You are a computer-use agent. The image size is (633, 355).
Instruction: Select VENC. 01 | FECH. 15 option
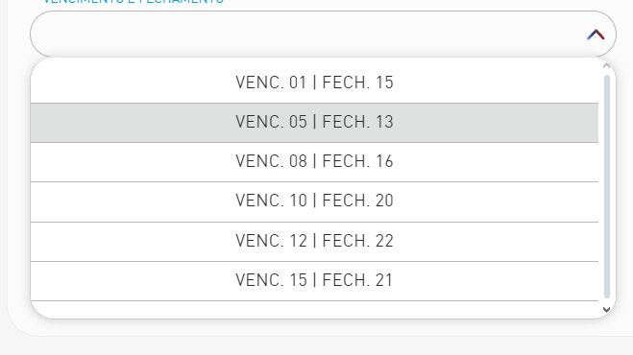pyautogui.click(x=314, y=83)
